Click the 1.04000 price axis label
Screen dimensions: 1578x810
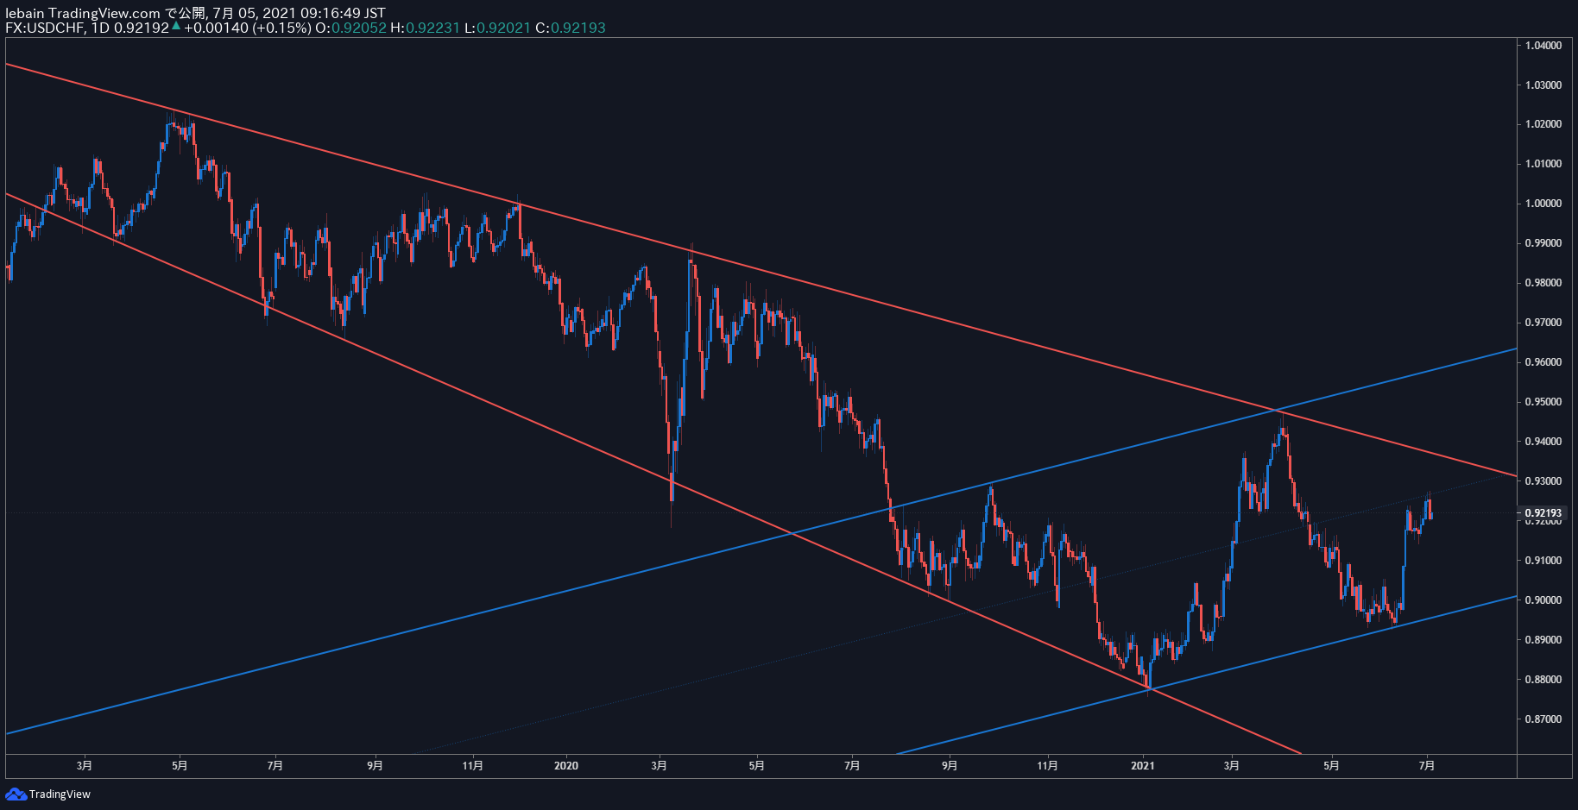[x=1543, y=46]
